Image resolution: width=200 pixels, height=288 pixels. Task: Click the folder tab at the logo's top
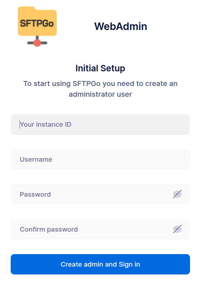pyautogui.click(x=27, y=8)
